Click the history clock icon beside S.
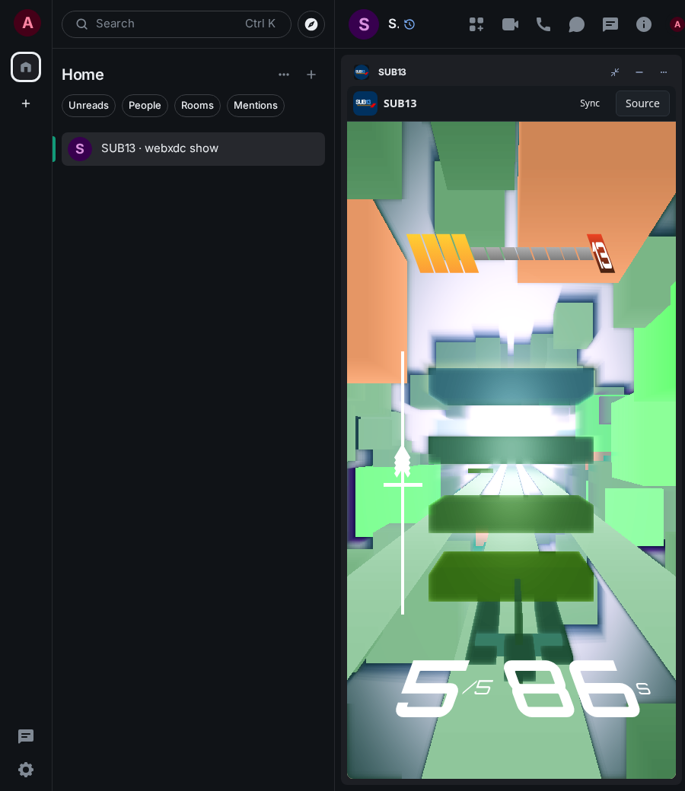The image size is (685, 791). click(409, 24)
